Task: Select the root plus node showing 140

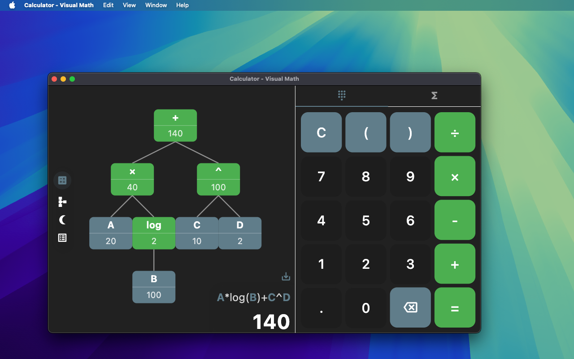Action: coord(175,126)
